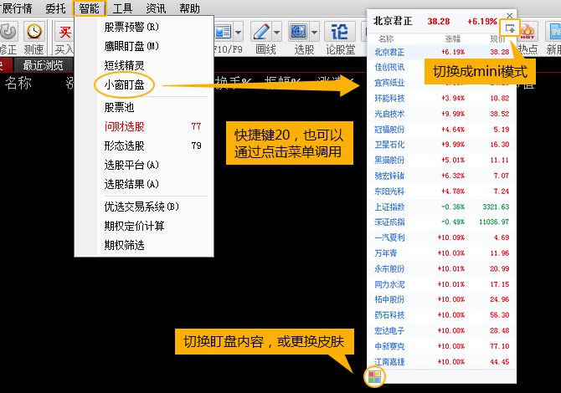Select 卫星石化 in watch list
The height and width of the screenshot is (393, 561).
coord(441,145)
